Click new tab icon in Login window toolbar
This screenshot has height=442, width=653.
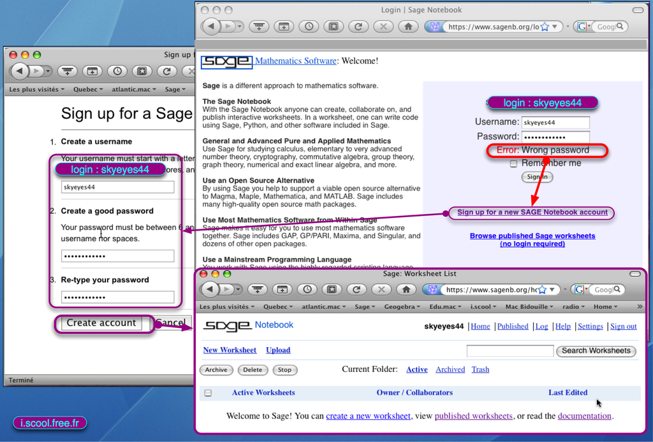point(284,27)
